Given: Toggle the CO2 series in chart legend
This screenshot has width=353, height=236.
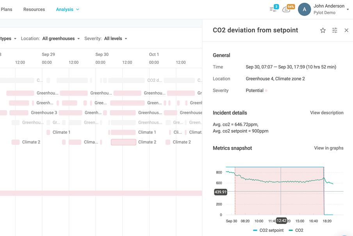Looking at the screenshot, I should coord(296,231).
